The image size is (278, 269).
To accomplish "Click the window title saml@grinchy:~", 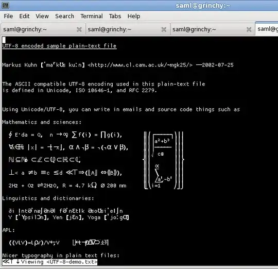I will 203,6.
